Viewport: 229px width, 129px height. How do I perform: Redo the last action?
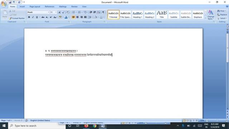(x=19, y=2)
